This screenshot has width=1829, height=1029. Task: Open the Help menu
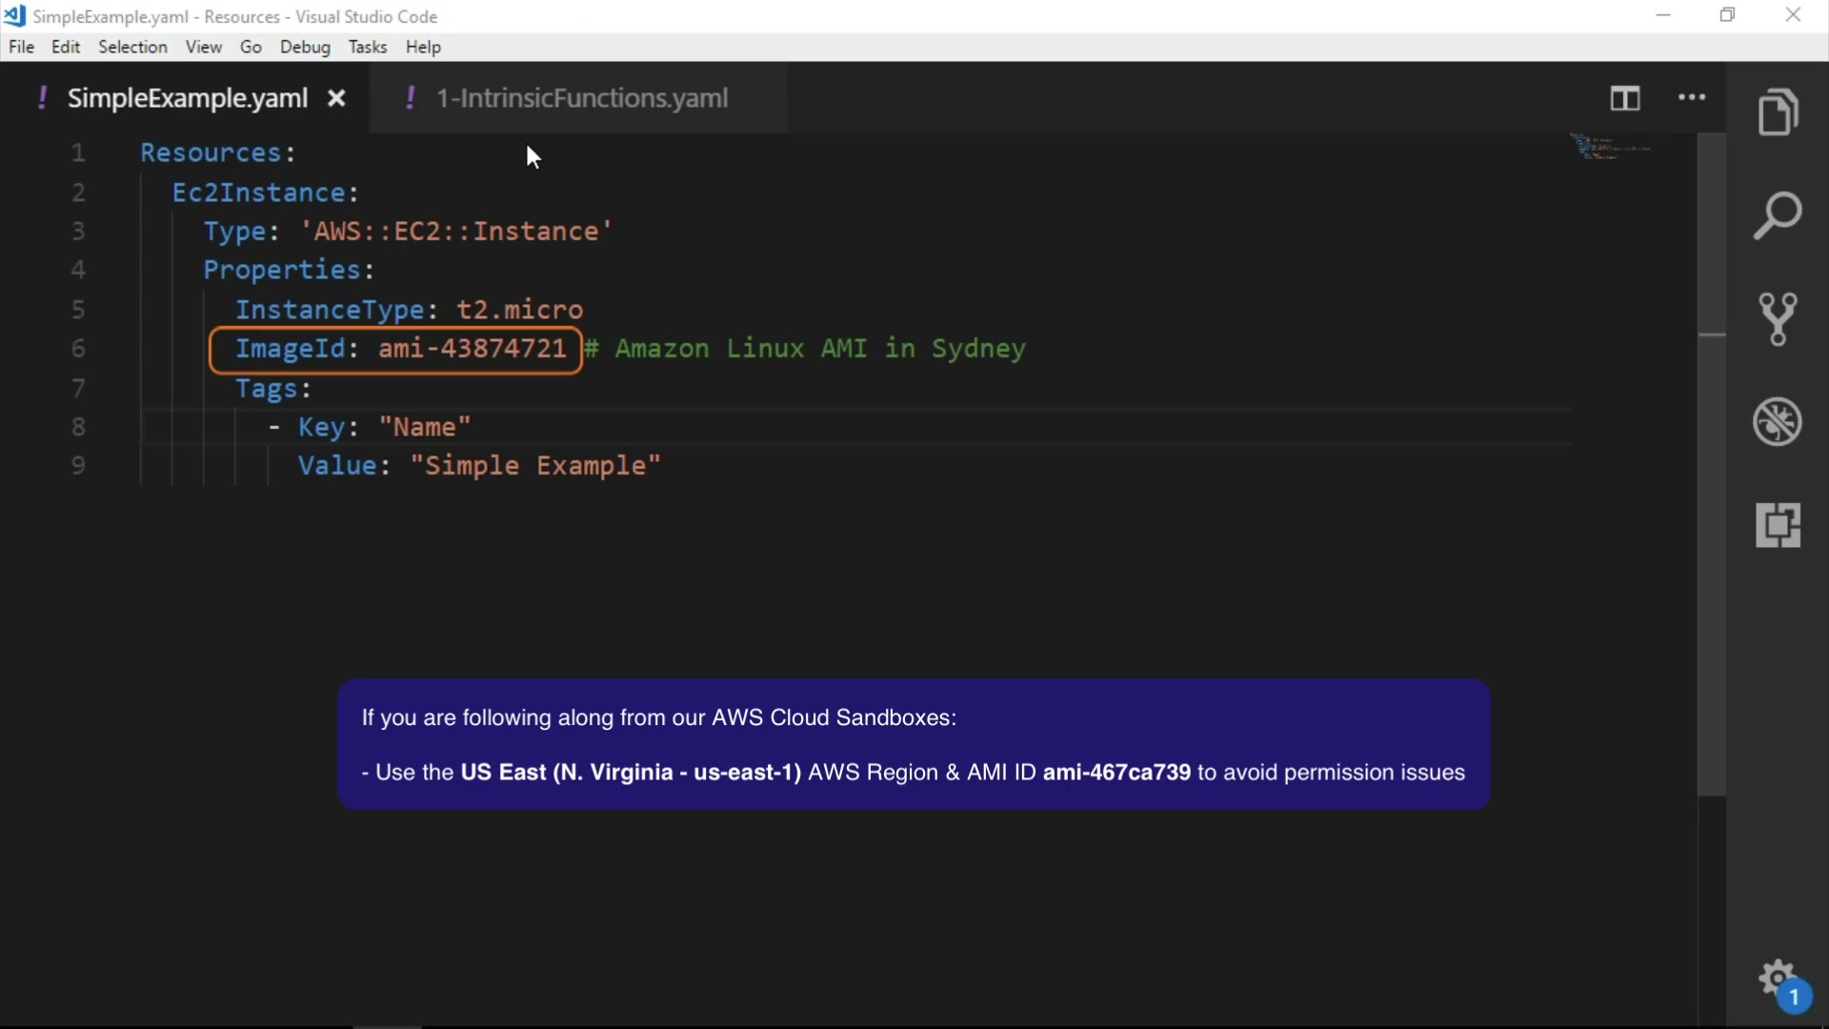[x=423, y=47]
